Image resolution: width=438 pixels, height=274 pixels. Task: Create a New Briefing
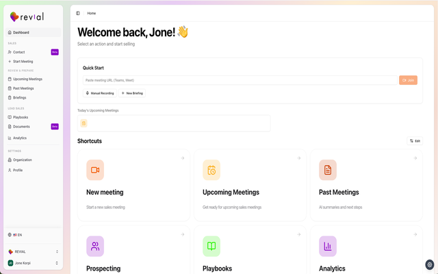point(132,93)
